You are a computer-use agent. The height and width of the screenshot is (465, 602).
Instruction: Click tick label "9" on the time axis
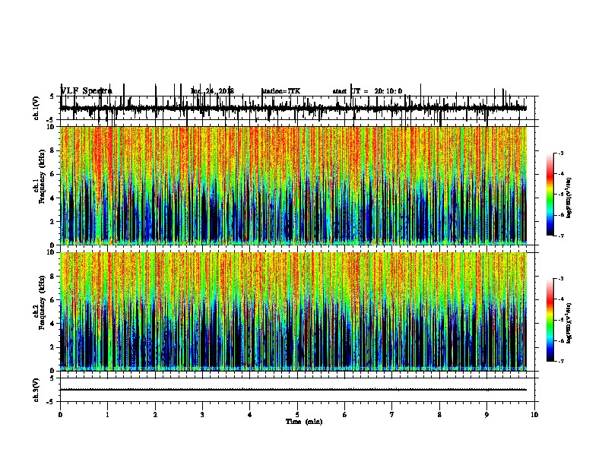[x=486, y=415]
